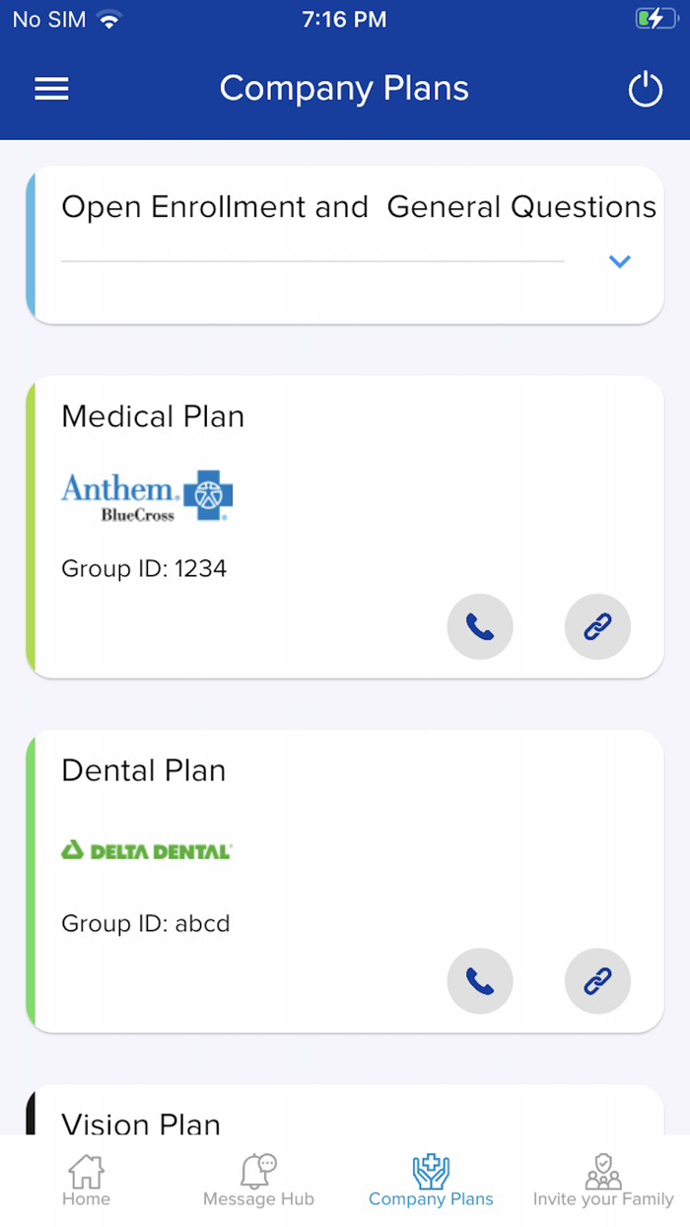Tap the power logout icon
Viewport: 690px width, 1227px height.
coord(646,90)
